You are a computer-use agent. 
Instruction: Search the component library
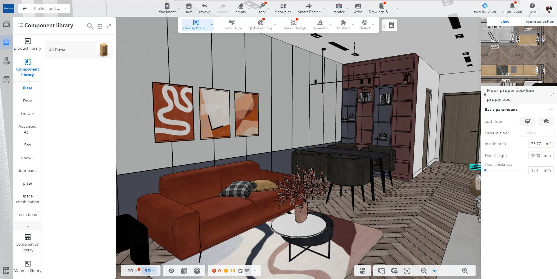(x=90, y=26)
